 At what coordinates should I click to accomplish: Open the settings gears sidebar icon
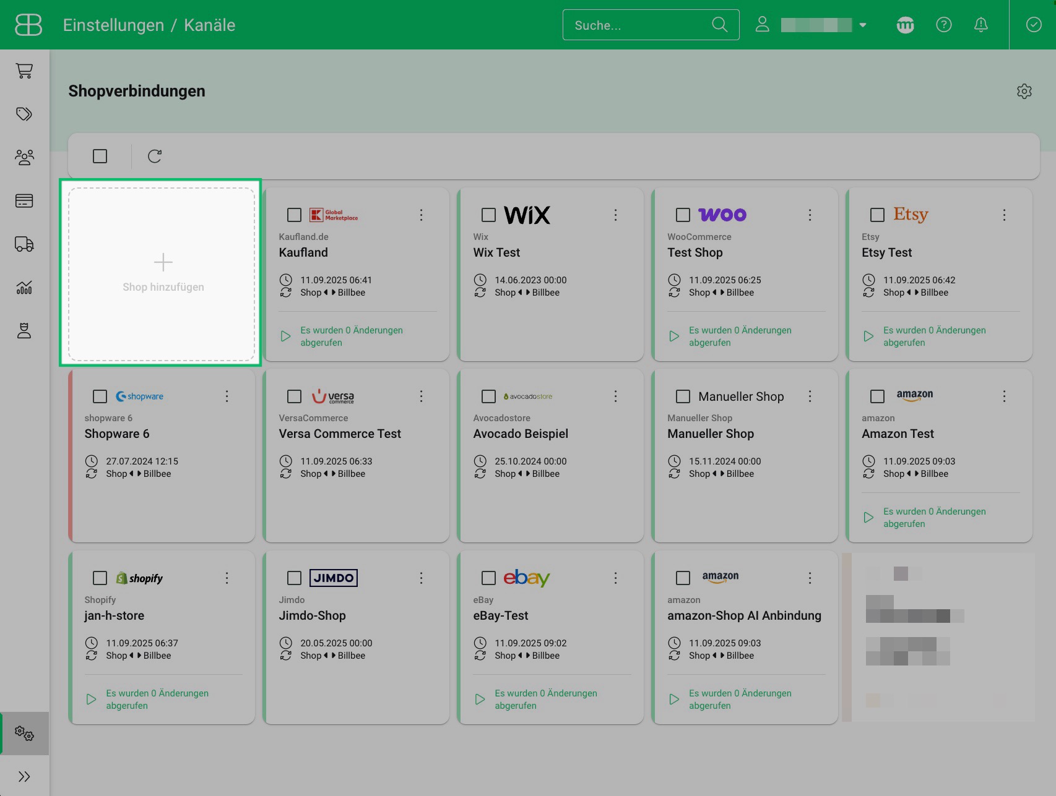pos(24,734)
